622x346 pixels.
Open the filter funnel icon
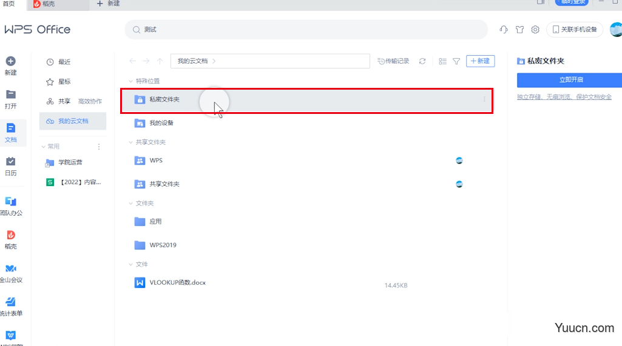point(456,61)
